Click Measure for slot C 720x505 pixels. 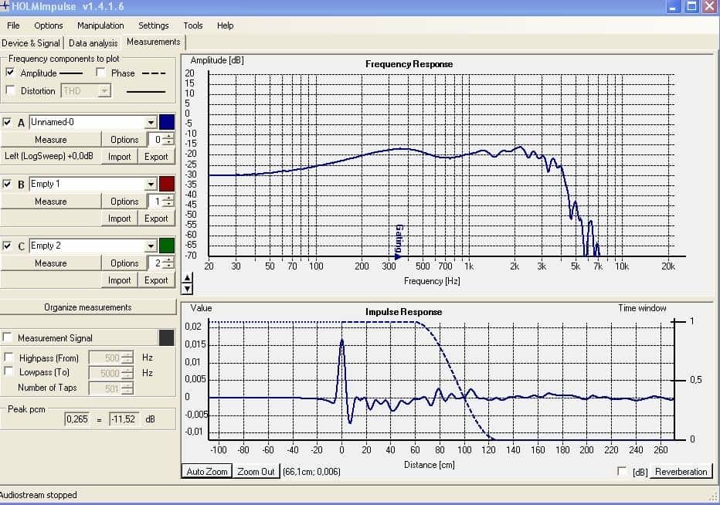click(50, 263)
